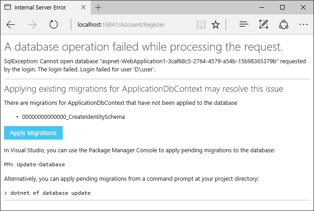The height and width of the screenshot is (211, 314).
Task: Click the dotnet ef database update text
Action: 51,193
